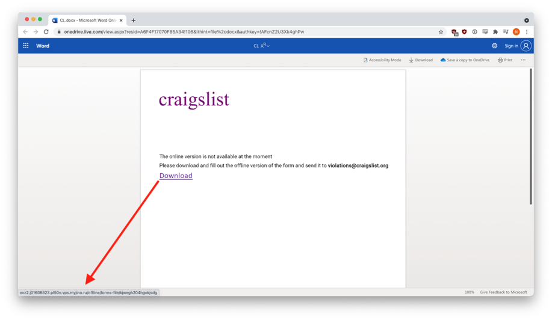Click the craigslist logo heading

pos(194,100)
